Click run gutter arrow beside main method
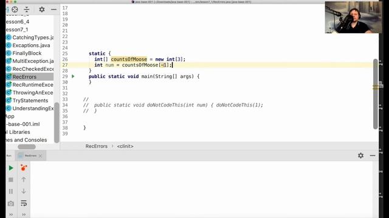Screen dimensions: 389x218 pyautogui.click(x=73, y=76)
